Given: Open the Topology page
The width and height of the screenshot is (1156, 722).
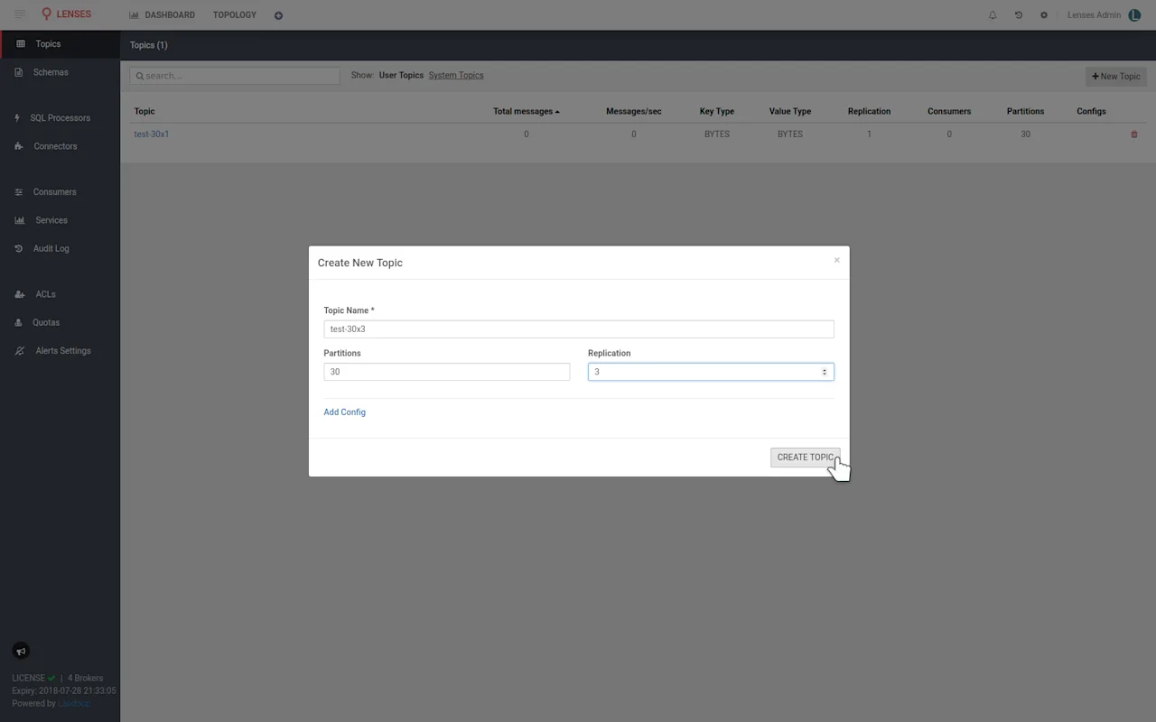Looking at the screenshot, I should [x=235, y=15].
